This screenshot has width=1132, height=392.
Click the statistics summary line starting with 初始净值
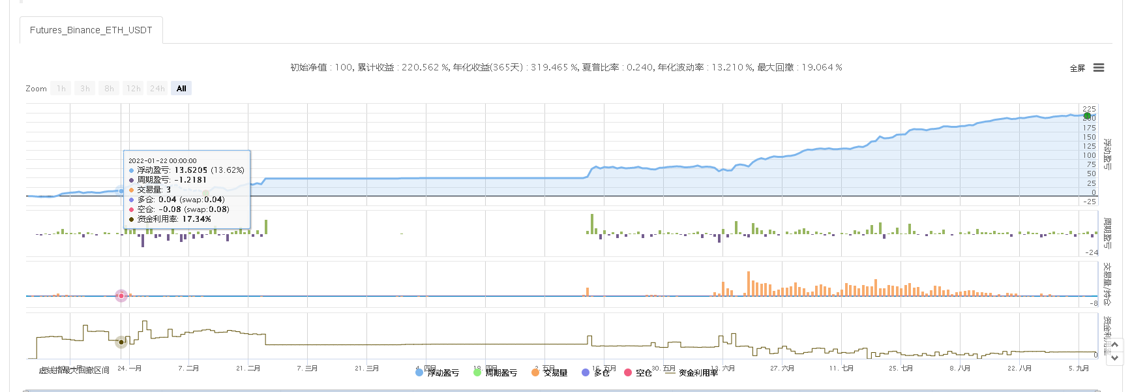tap(566, 67)
